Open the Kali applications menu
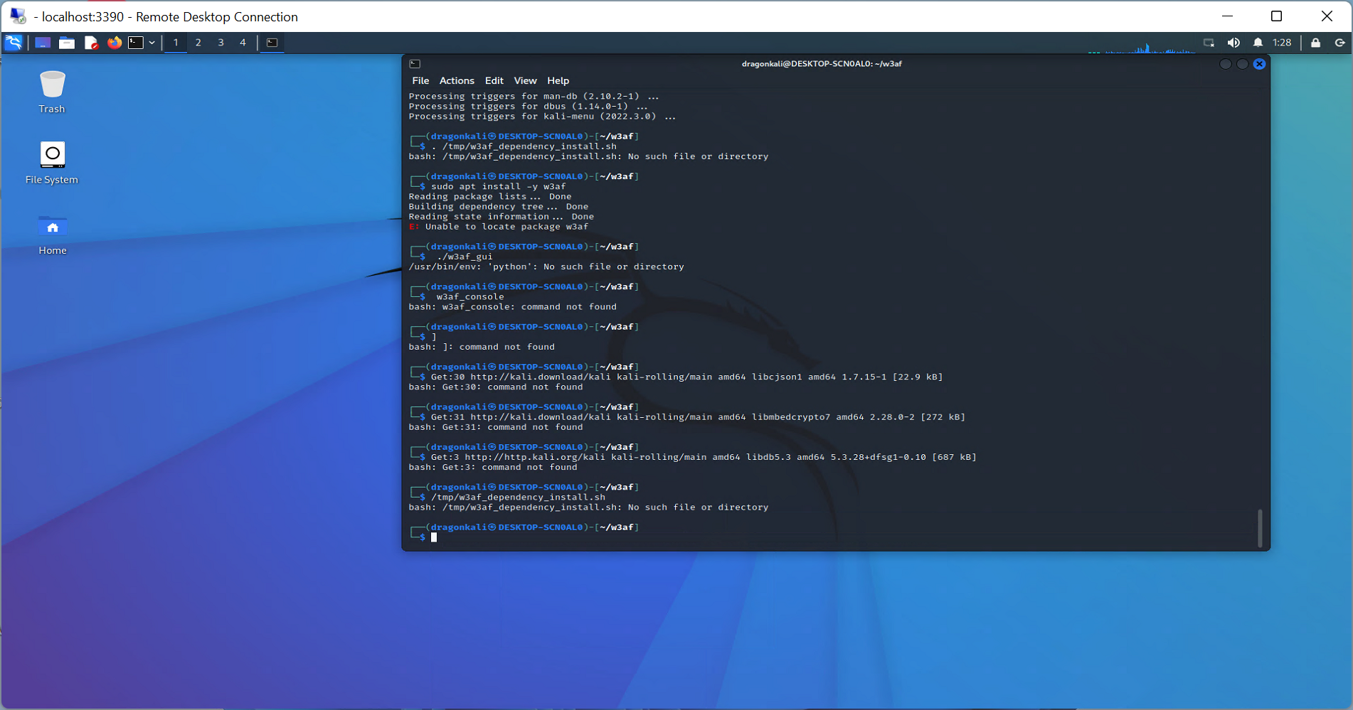This screenshot has width=1353, height=710. 14,43
